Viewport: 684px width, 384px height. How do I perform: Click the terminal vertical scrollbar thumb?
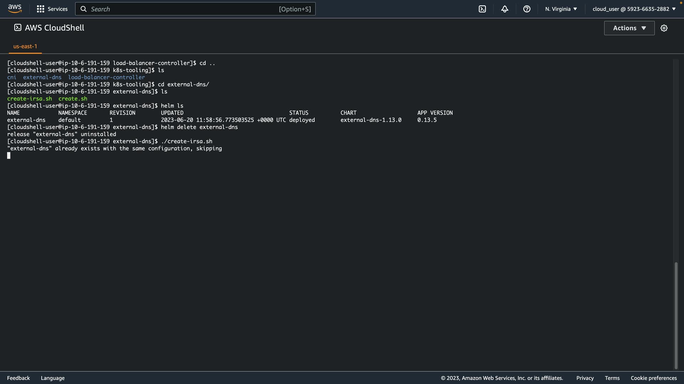(x=676, y=315)
